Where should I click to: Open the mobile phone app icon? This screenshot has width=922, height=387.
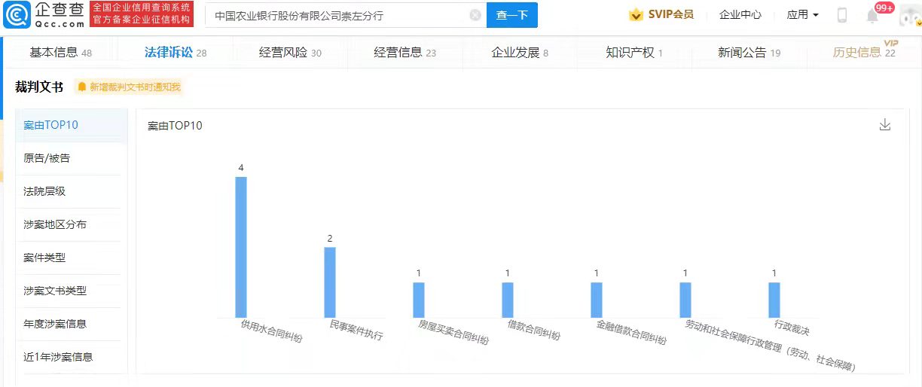(842, 15)
